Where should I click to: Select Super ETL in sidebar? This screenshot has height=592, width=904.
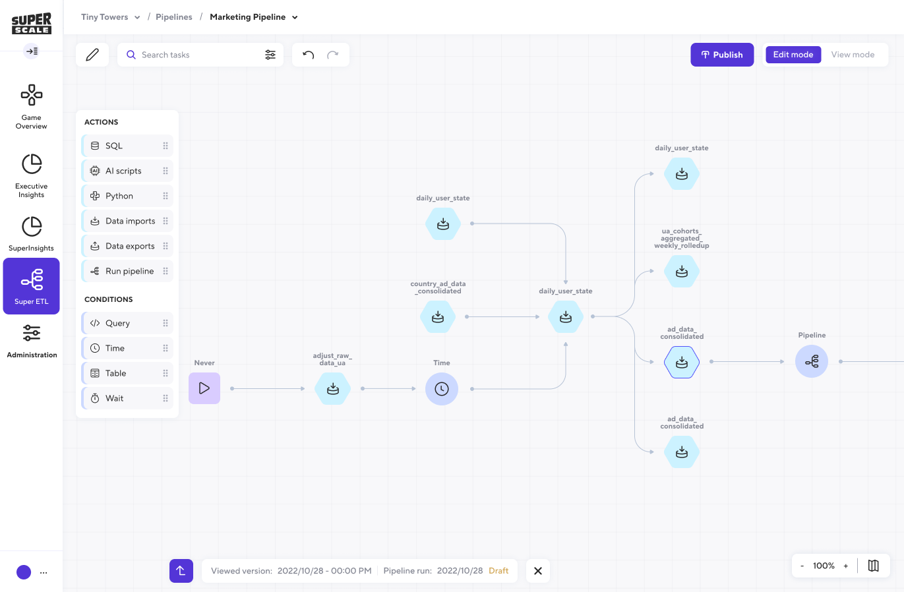click(x=31, y=286)
